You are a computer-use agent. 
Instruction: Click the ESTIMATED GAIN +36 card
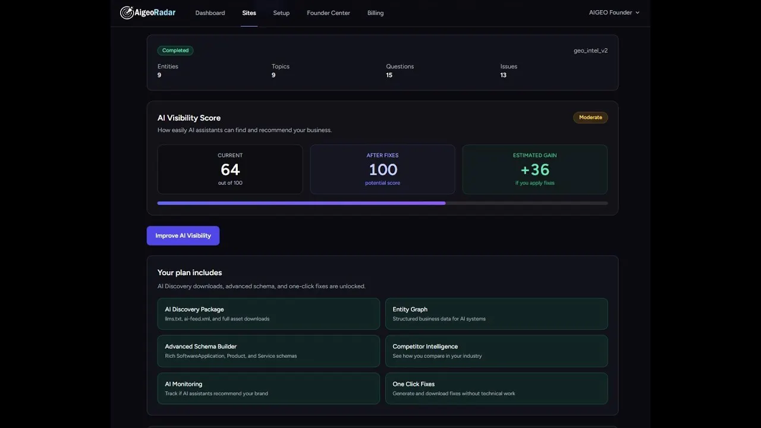coord(534,169)
